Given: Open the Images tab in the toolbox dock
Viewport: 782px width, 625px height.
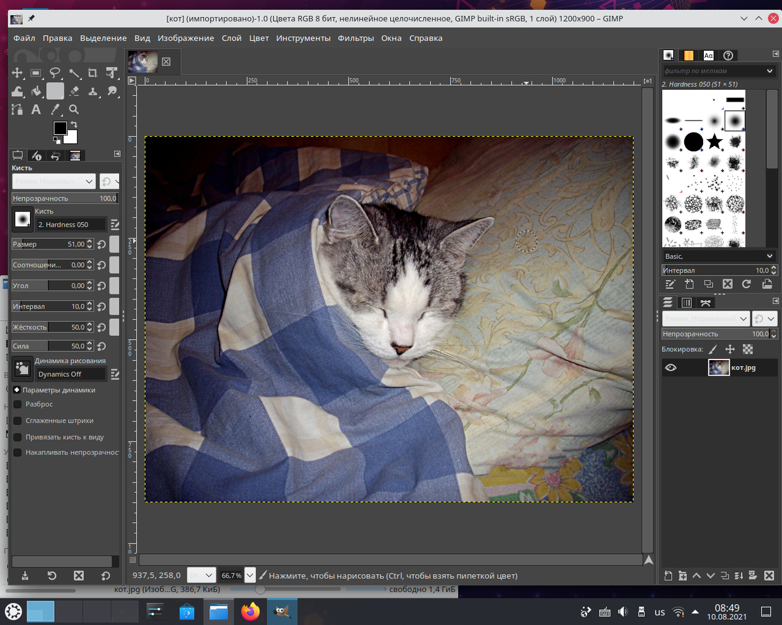Looking at the screenshot, I should coord(75,156).
